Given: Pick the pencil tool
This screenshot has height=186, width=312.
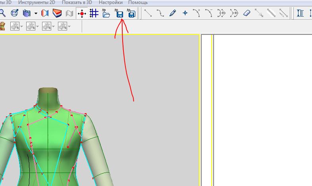Looking at the screenshot, I should [172, 13].
